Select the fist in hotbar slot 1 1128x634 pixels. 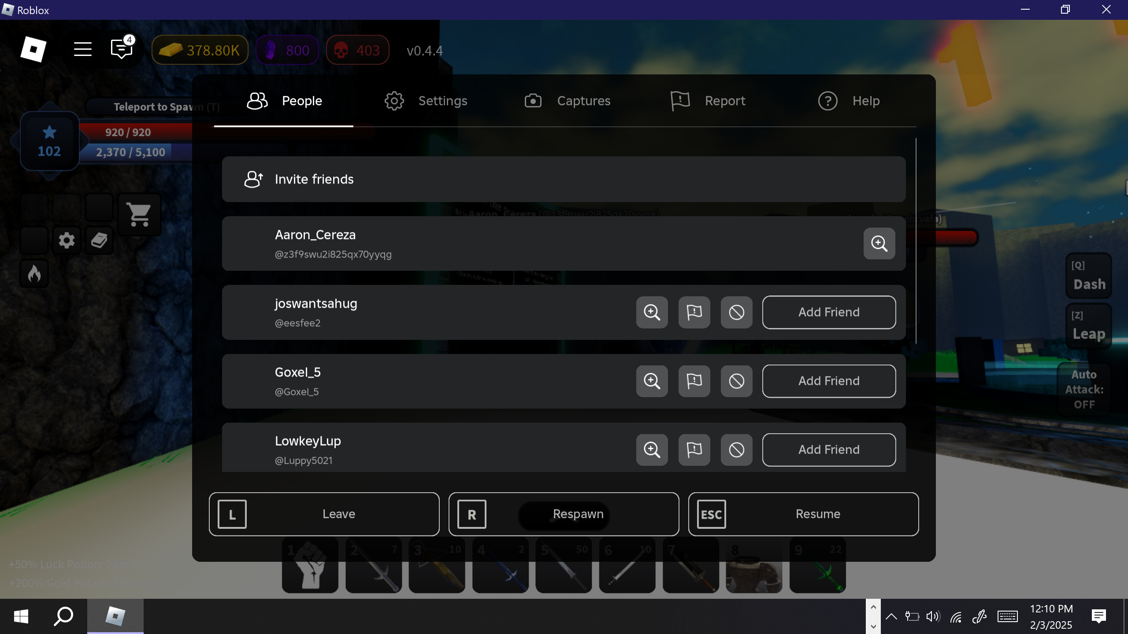pyautogui.click(x=310, y=565)
